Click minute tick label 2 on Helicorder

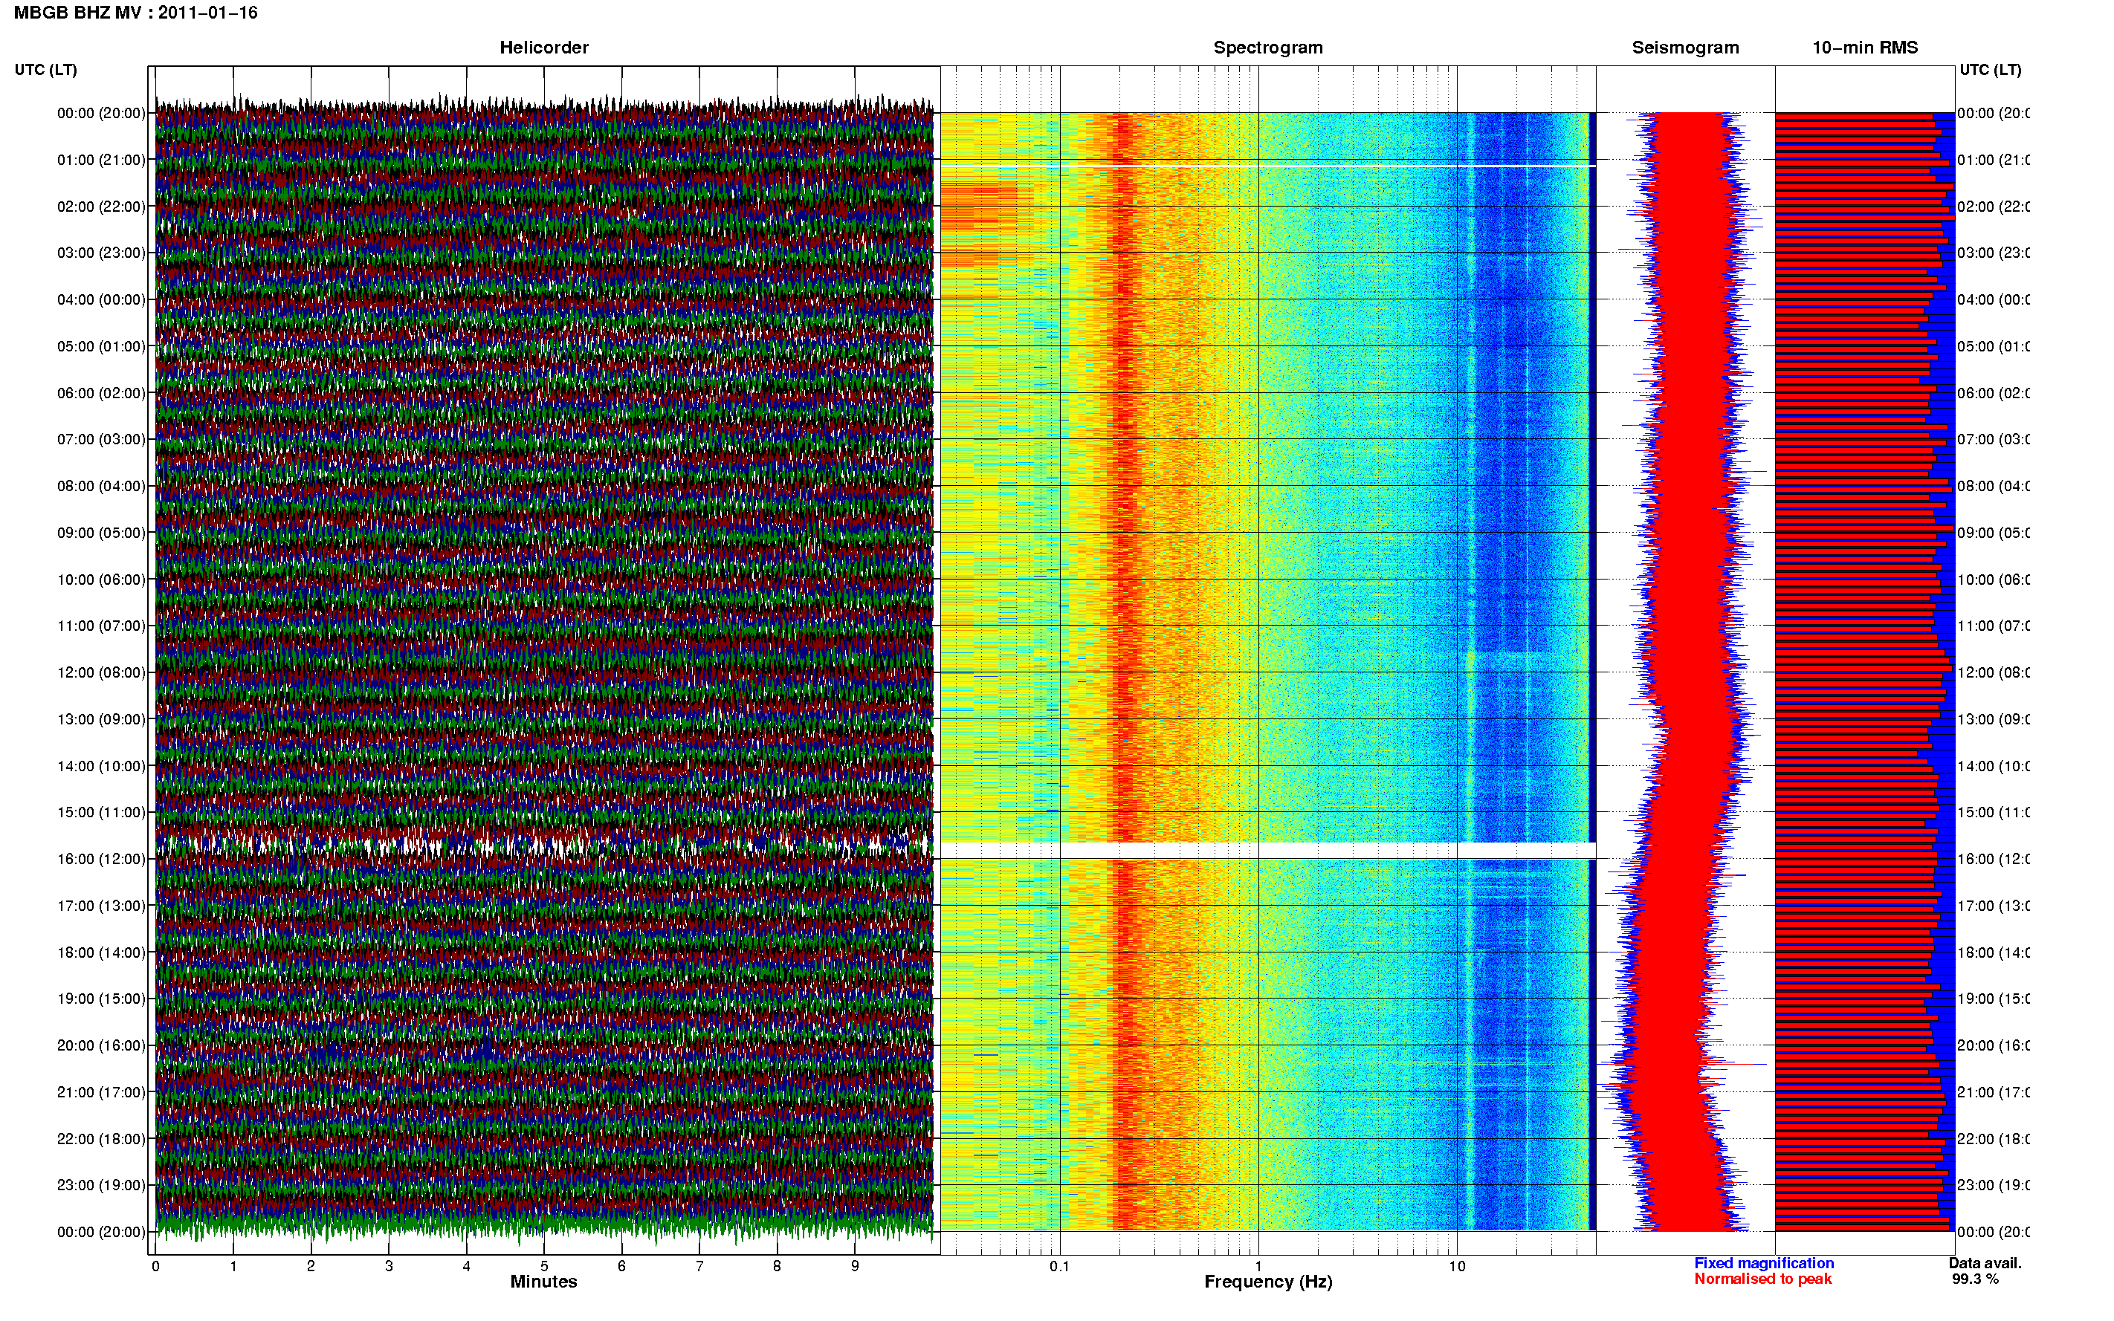coord(311,1266)
